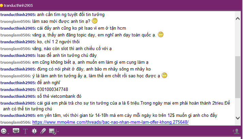243x139 pixels.
Task: Click the photo sharing screen icon
Action: point(52,132)
